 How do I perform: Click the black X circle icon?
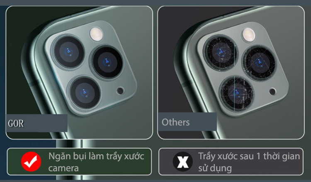182,161
